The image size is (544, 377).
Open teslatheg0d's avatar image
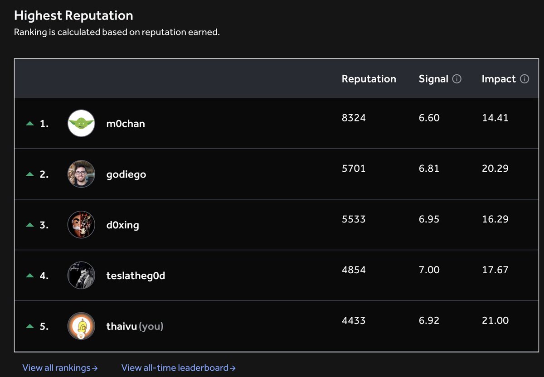point(81,275)
